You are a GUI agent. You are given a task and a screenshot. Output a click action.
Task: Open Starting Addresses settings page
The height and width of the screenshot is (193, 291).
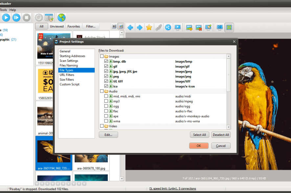pyautogui.click(x=76, y=56)
